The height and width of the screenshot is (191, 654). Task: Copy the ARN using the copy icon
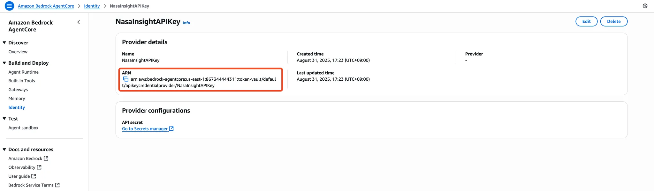click(126, 79)
